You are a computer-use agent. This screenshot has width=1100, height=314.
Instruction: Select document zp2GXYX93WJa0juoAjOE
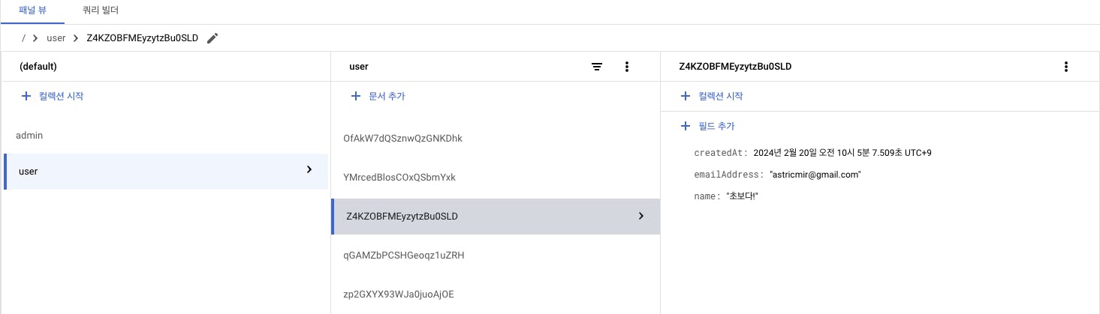tap(399, 295)
